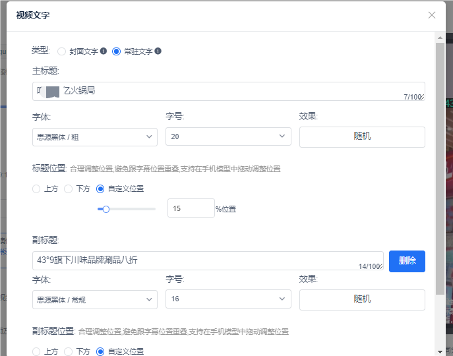Image resolution: width=453 pixels, height=356 pixels.
Task: Select the 常驻文字 type radio button
Action: coord(117,51)
